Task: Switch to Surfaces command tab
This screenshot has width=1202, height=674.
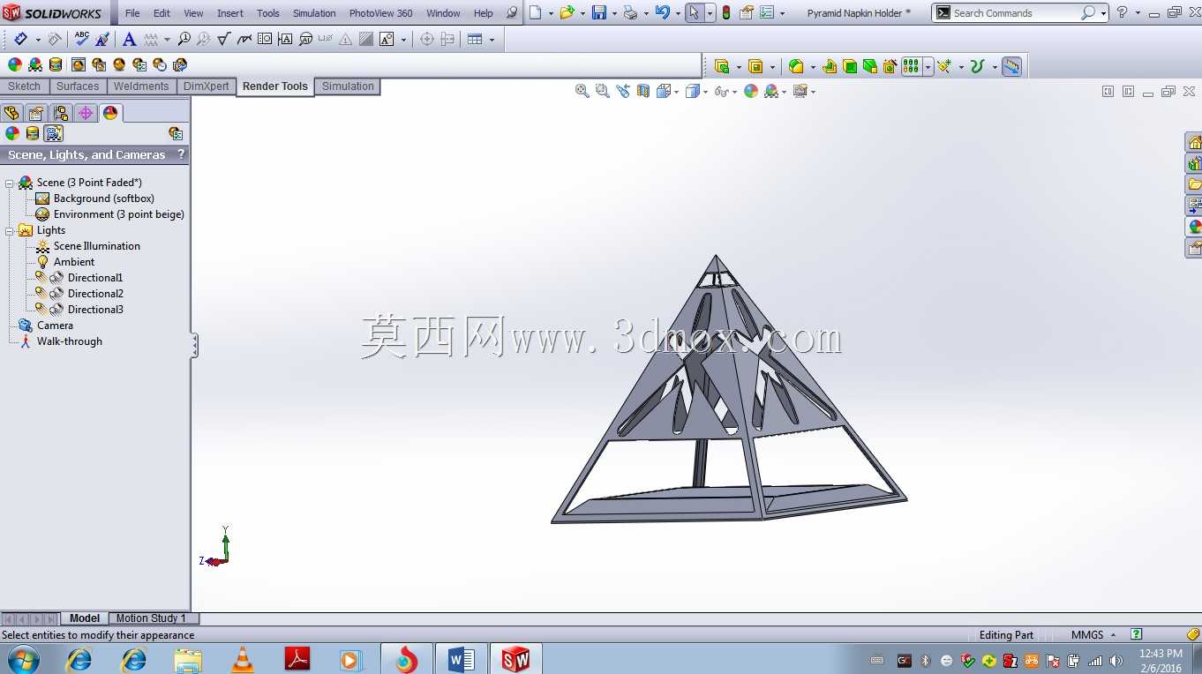Action: [78, 86]
